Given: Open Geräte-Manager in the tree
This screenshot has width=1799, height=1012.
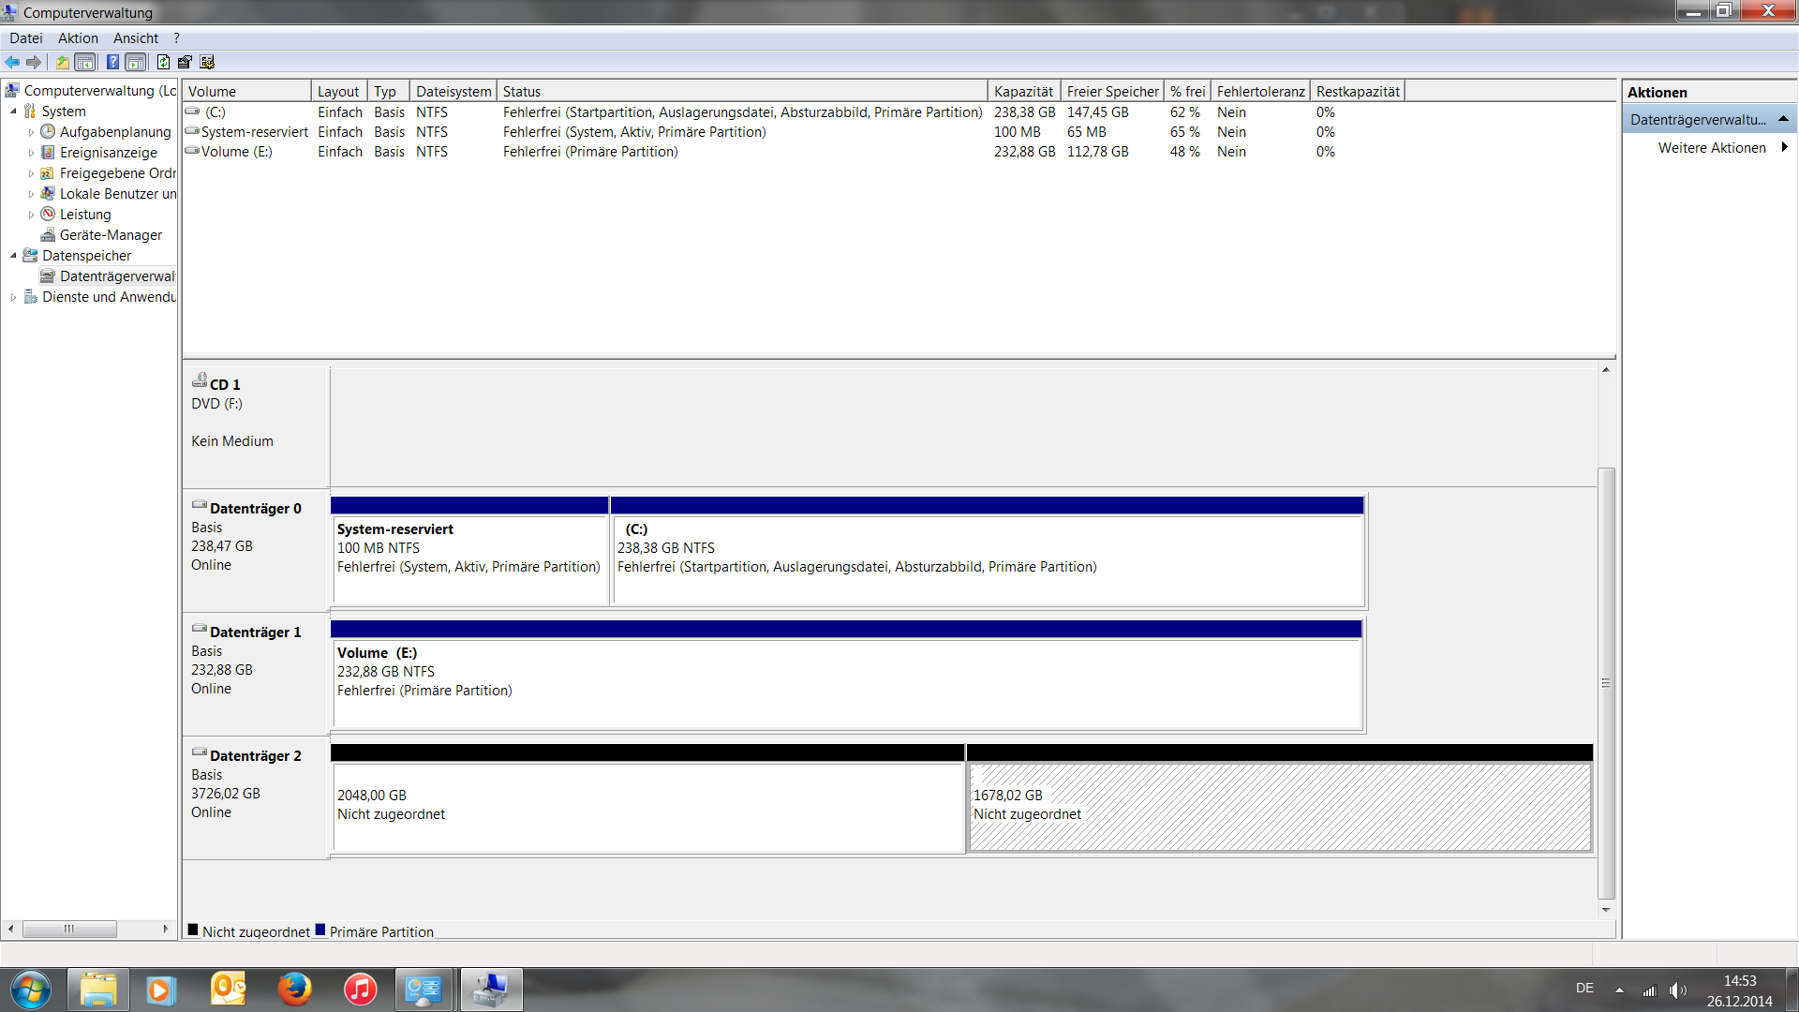Looking at the screenshot, I should (x=111, y=235).
